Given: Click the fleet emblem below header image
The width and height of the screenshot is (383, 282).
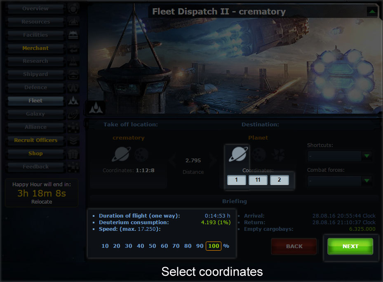Looking at the screenshot, I should pos(96,108).
